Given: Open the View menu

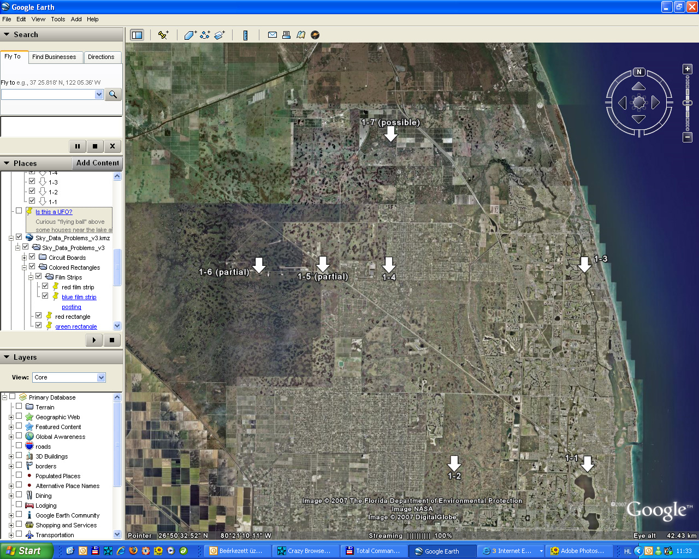Looking at the screenshot, I should point(38,19).
